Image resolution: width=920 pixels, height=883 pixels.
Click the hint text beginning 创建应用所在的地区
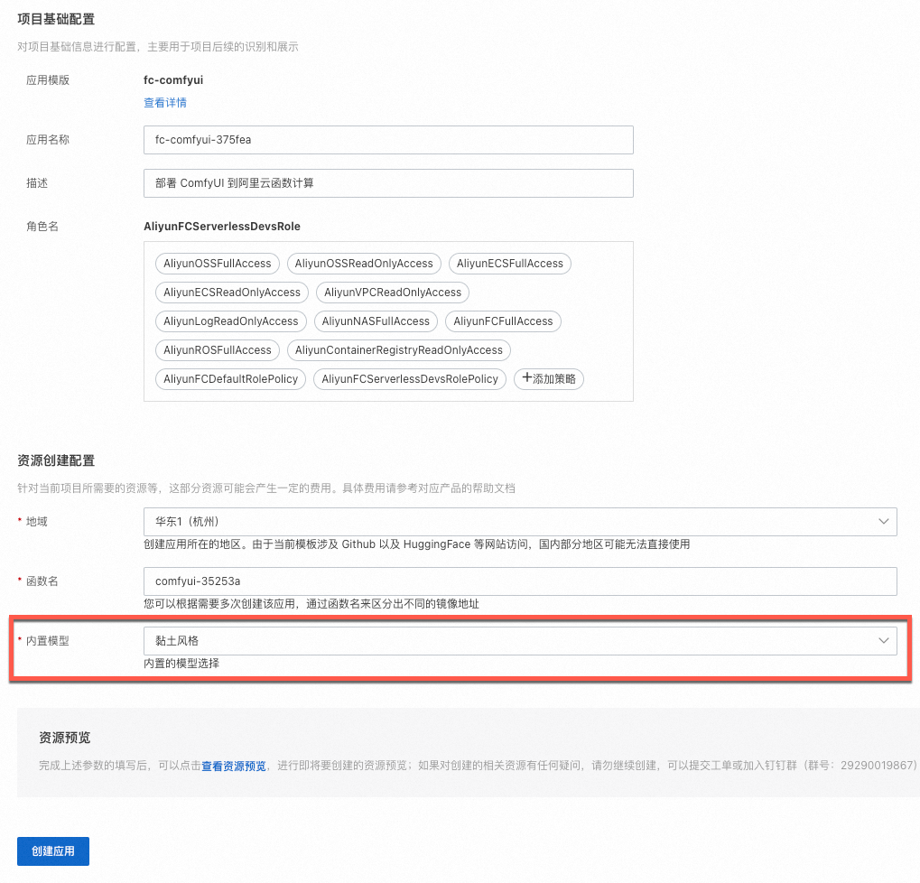(416, 544)
